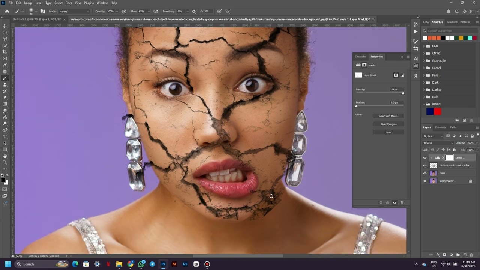Open Opacity dropdown in options bar

pyautogui.click(x=117, y=12)
